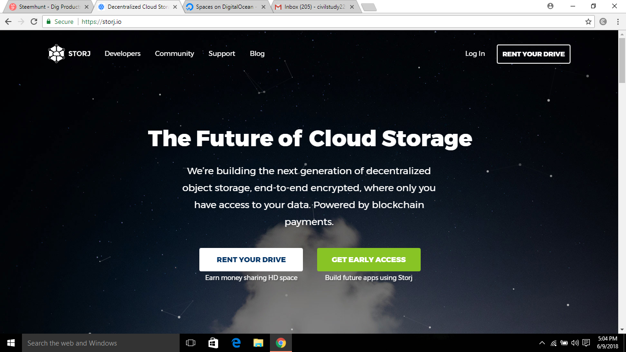Click the Chrome icon on the taskbar
Image resolution: width=626 pixels, height=352 pixels.
click(x=281, y=343)
